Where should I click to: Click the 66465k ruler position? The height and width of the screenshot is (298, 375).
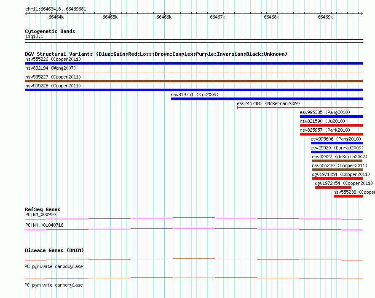click(110, 17)
